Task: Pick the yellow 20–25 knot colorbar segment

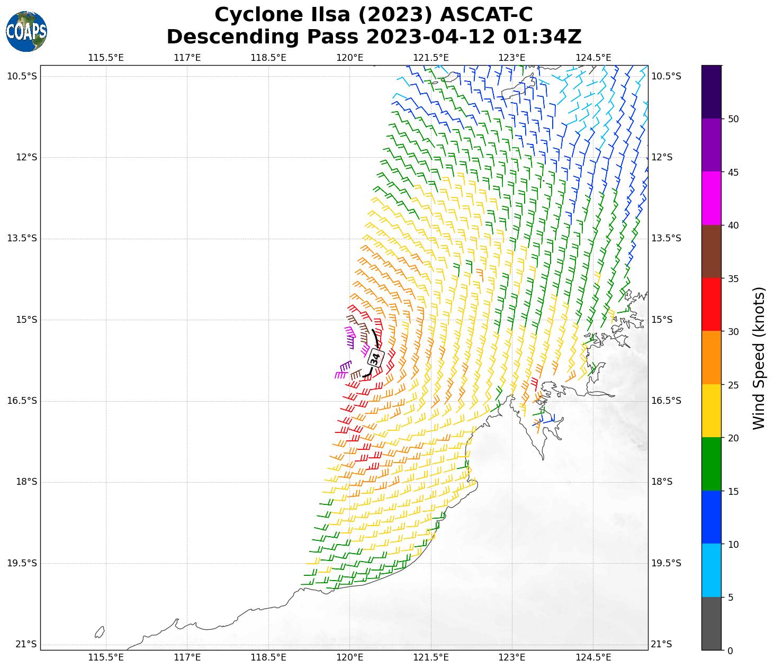Action: tap(711, 411)
